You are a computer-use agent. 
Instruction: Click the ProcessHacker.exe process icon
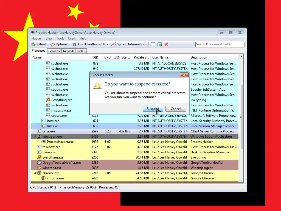coord(44,142)
